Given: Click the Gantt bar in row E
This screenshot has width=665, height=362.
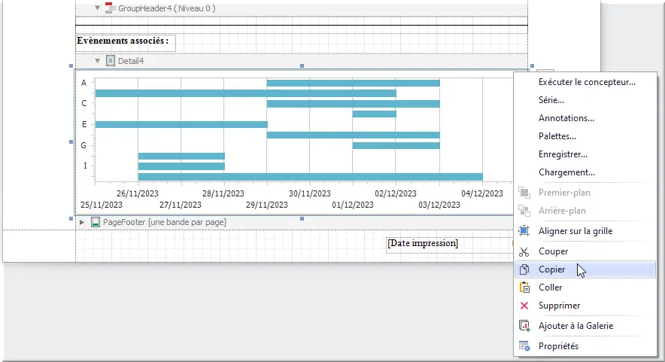Looking at the screenshot, I should [x=181, y=124].
